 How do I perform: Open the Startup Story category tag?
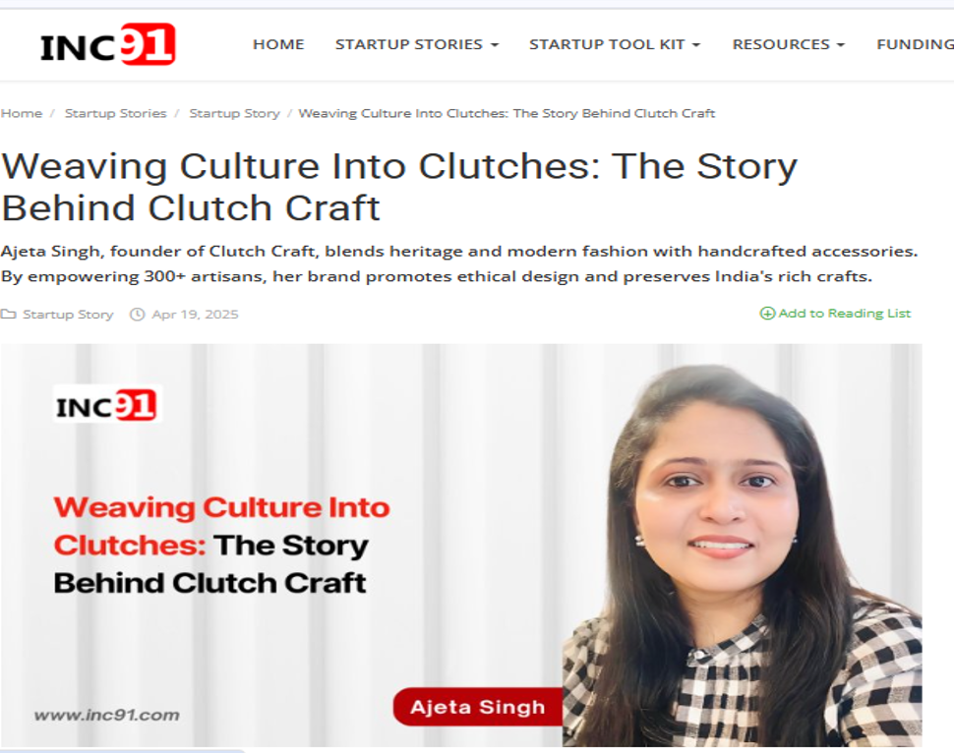pos(68,315)
